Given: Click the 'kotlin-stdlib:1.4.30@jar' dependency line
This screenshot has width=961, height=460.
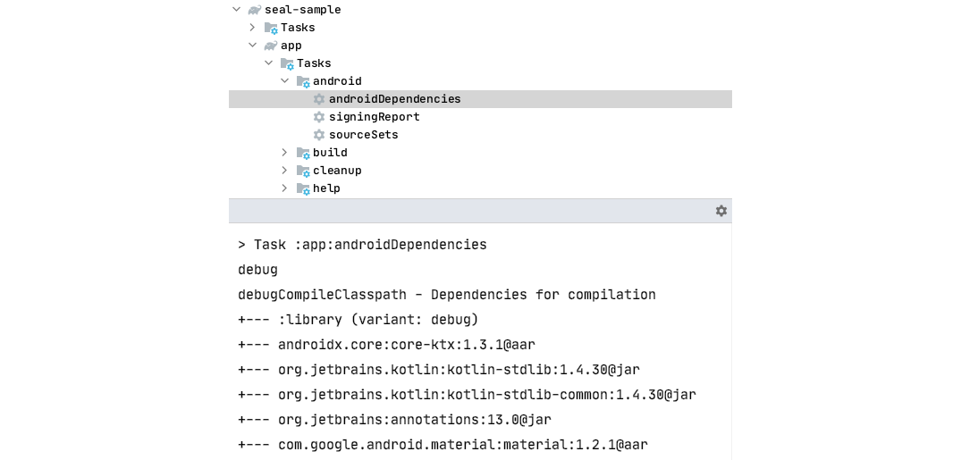Looking at the screenshot, I should 439,370.
